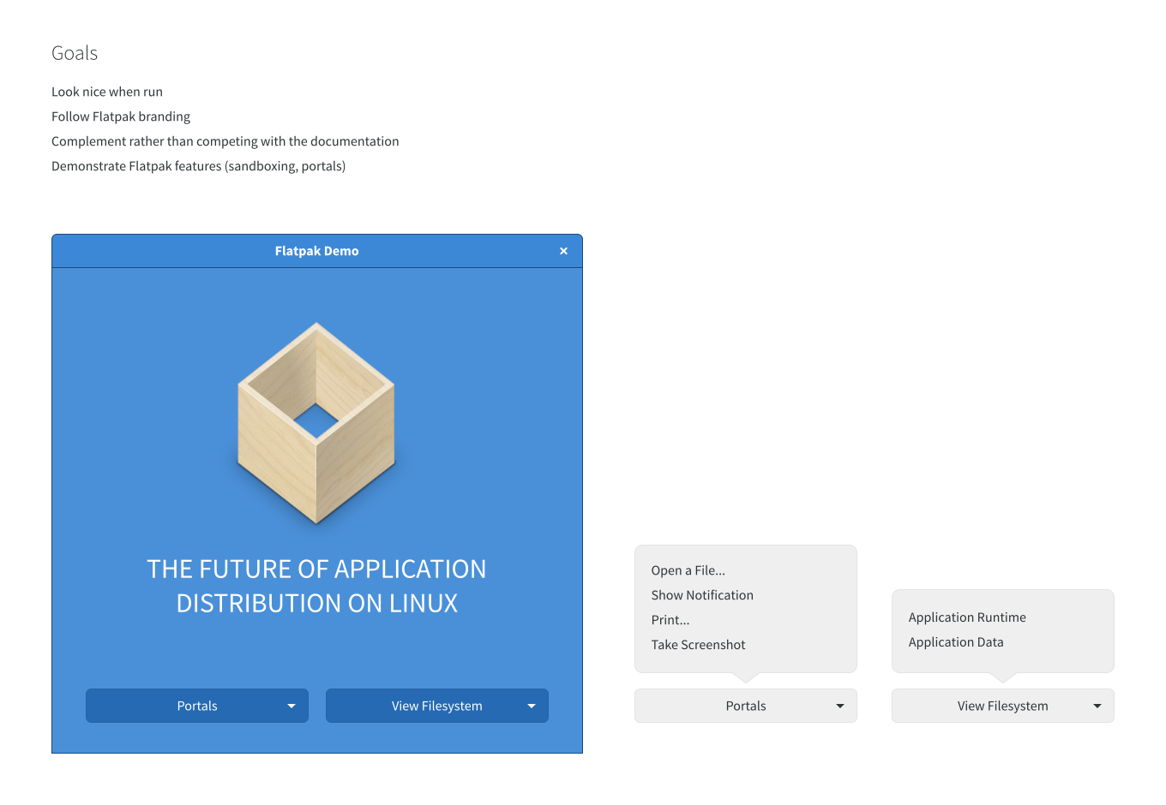Select Take Screenshot menu entry
The width and height of the screenshot is (1166, 805).
(x=698, y=645)
